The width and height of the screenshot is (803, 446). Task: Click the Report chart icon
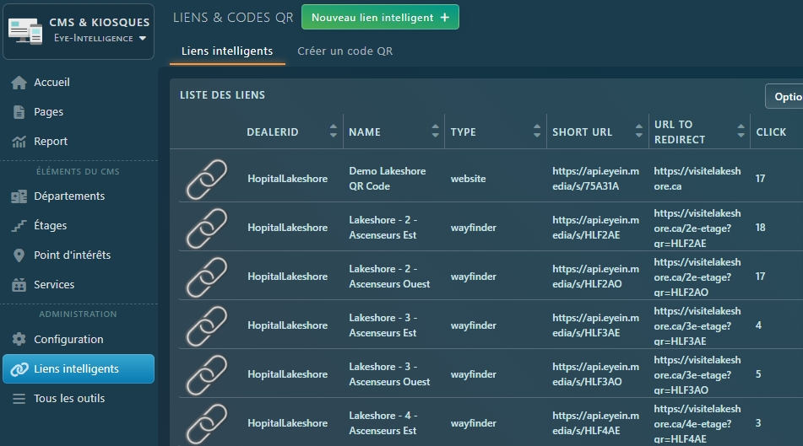[19, 142]
